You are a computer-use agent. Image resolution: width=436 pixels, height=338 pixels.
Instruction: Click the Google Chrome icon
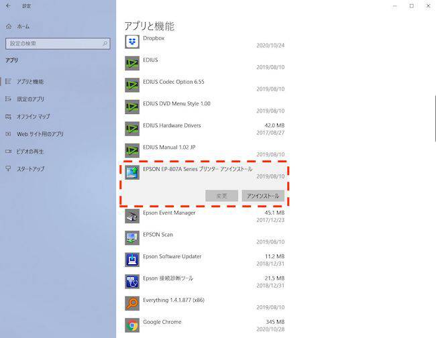click(132, 325)
